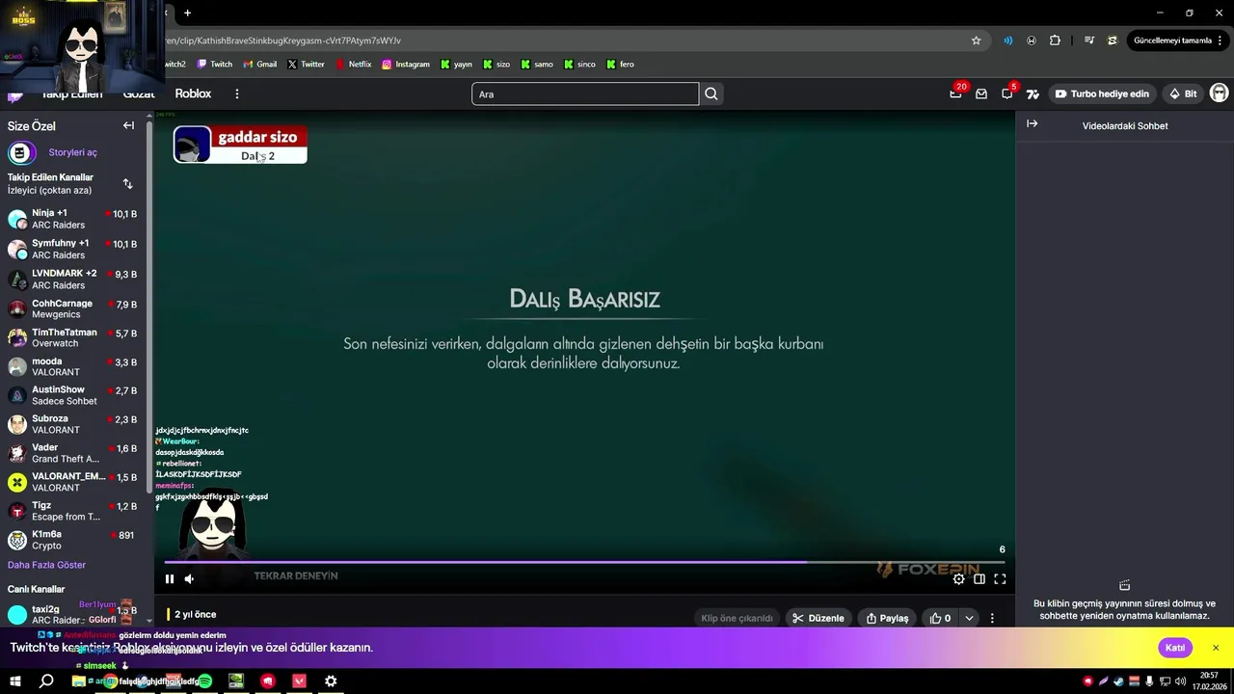Click the 'Katıl' banner button

point(1175,648)
